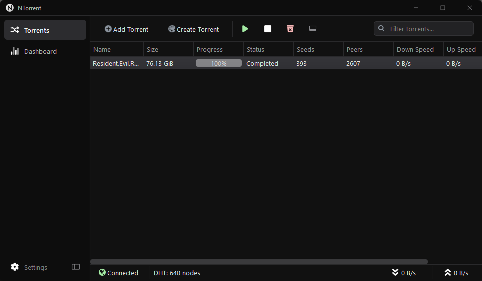
Task: Click the Create Torrent button
Action: pyautogui.click(x=193, y=29)
